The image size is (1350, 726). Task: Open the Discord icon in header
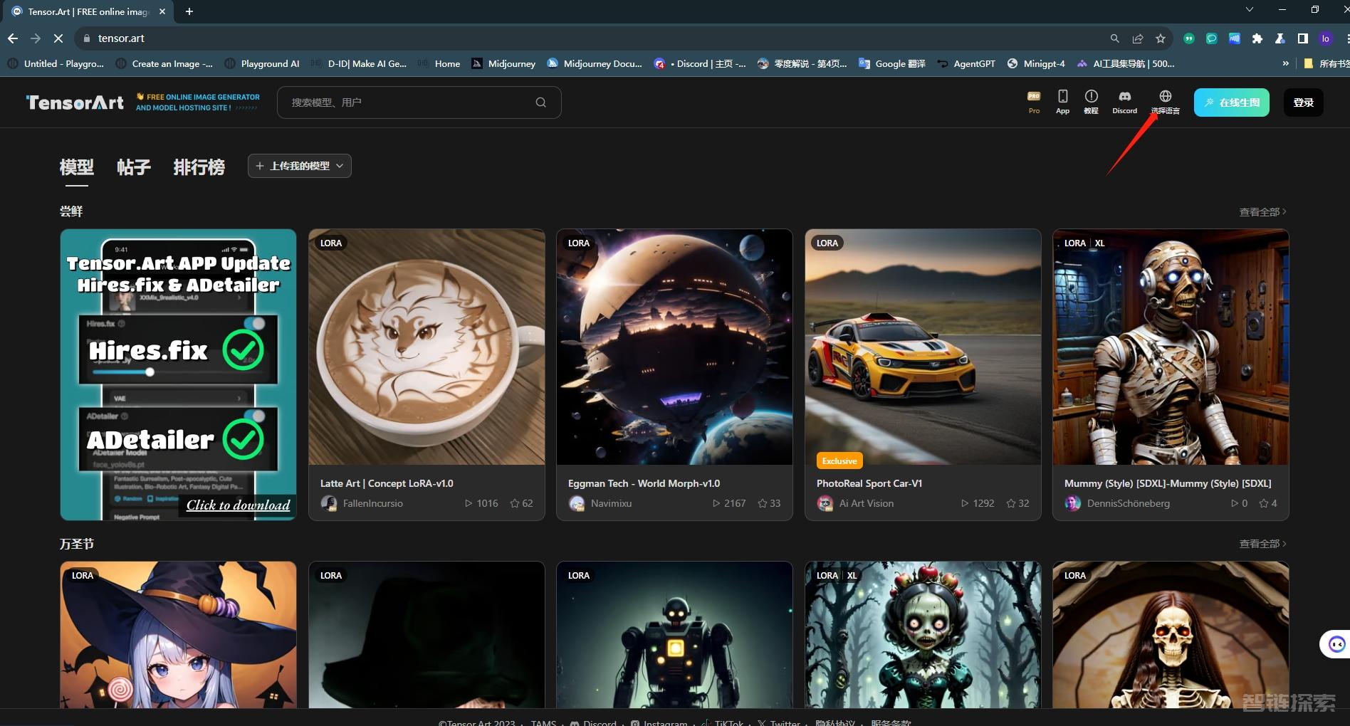pos(1124,102)
